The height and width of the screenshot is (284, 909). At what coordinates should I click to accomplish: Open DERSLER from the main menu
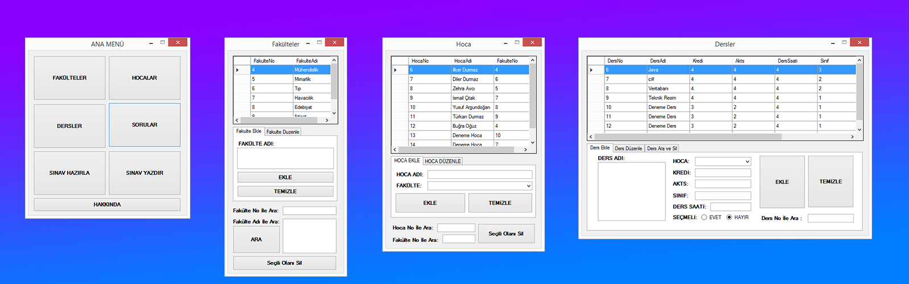(70, 126)
